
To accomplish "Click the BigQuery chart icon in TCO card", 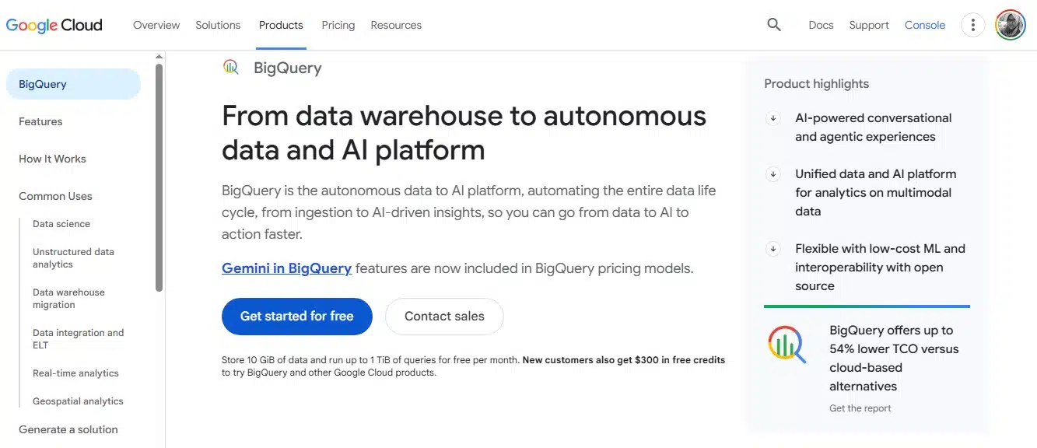I will (787, 344).
